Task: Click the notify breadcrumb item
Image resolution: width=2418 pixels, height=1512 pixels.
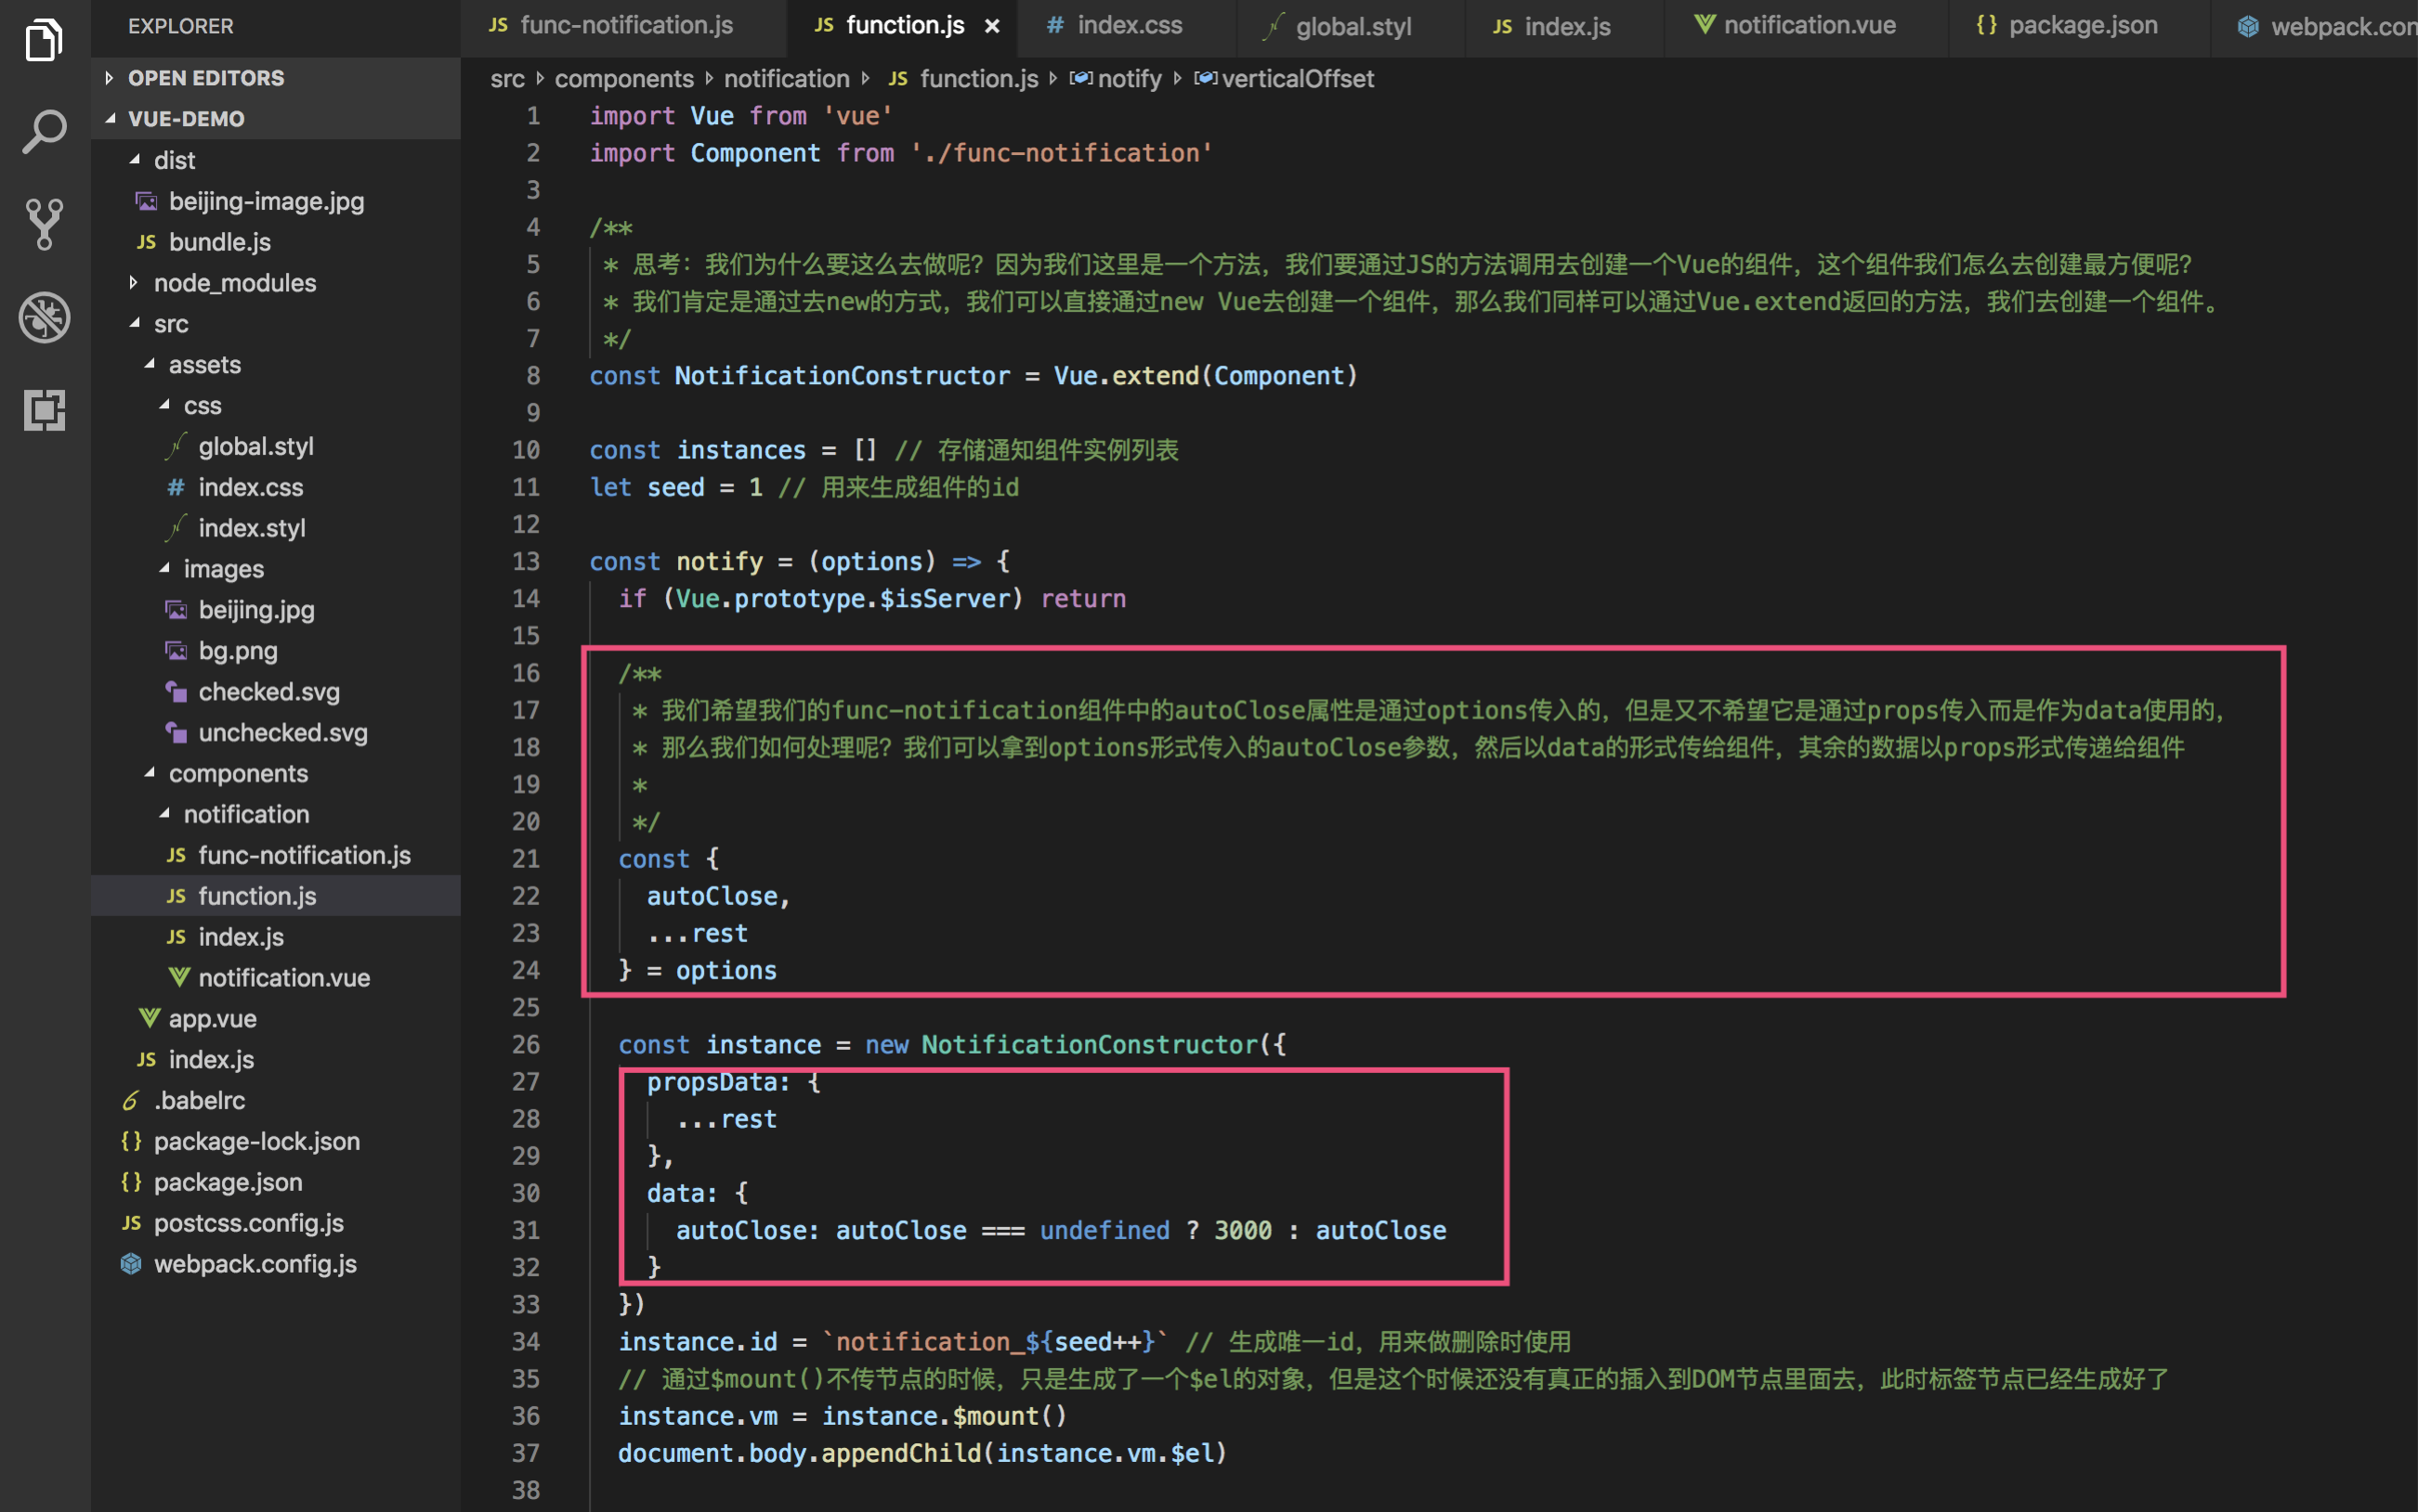Action: [x=1129, y=78]
